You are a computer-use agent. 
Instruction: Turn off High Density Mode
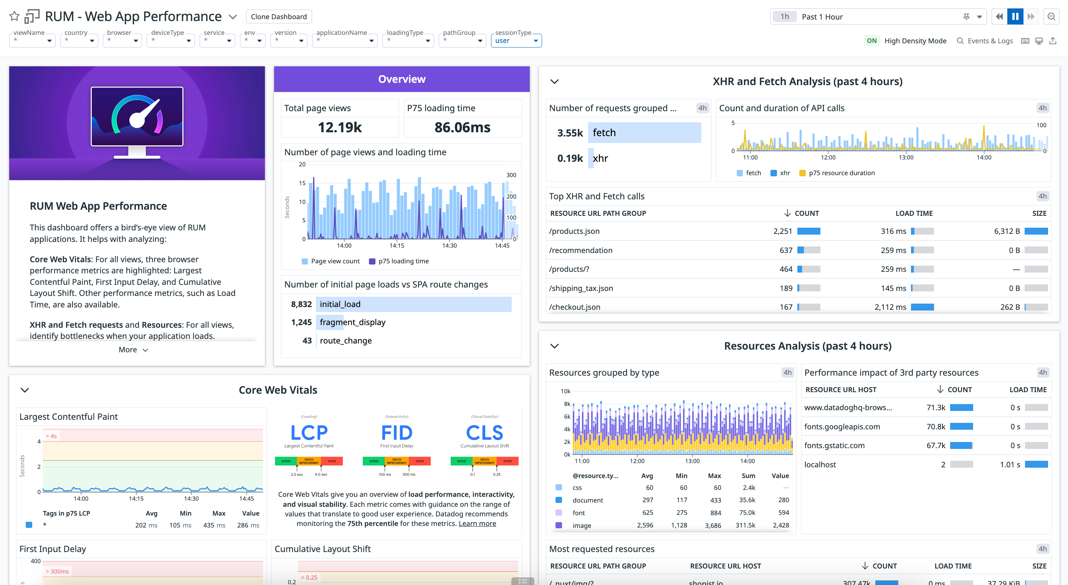[872, 41]
